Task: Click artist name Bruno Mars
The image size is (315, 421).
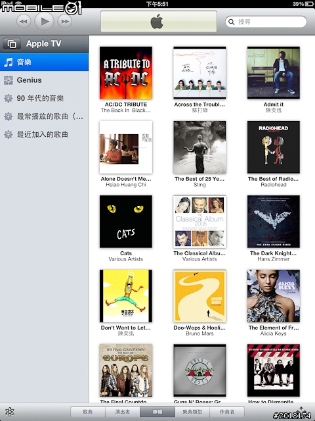Action: (199, 334)
